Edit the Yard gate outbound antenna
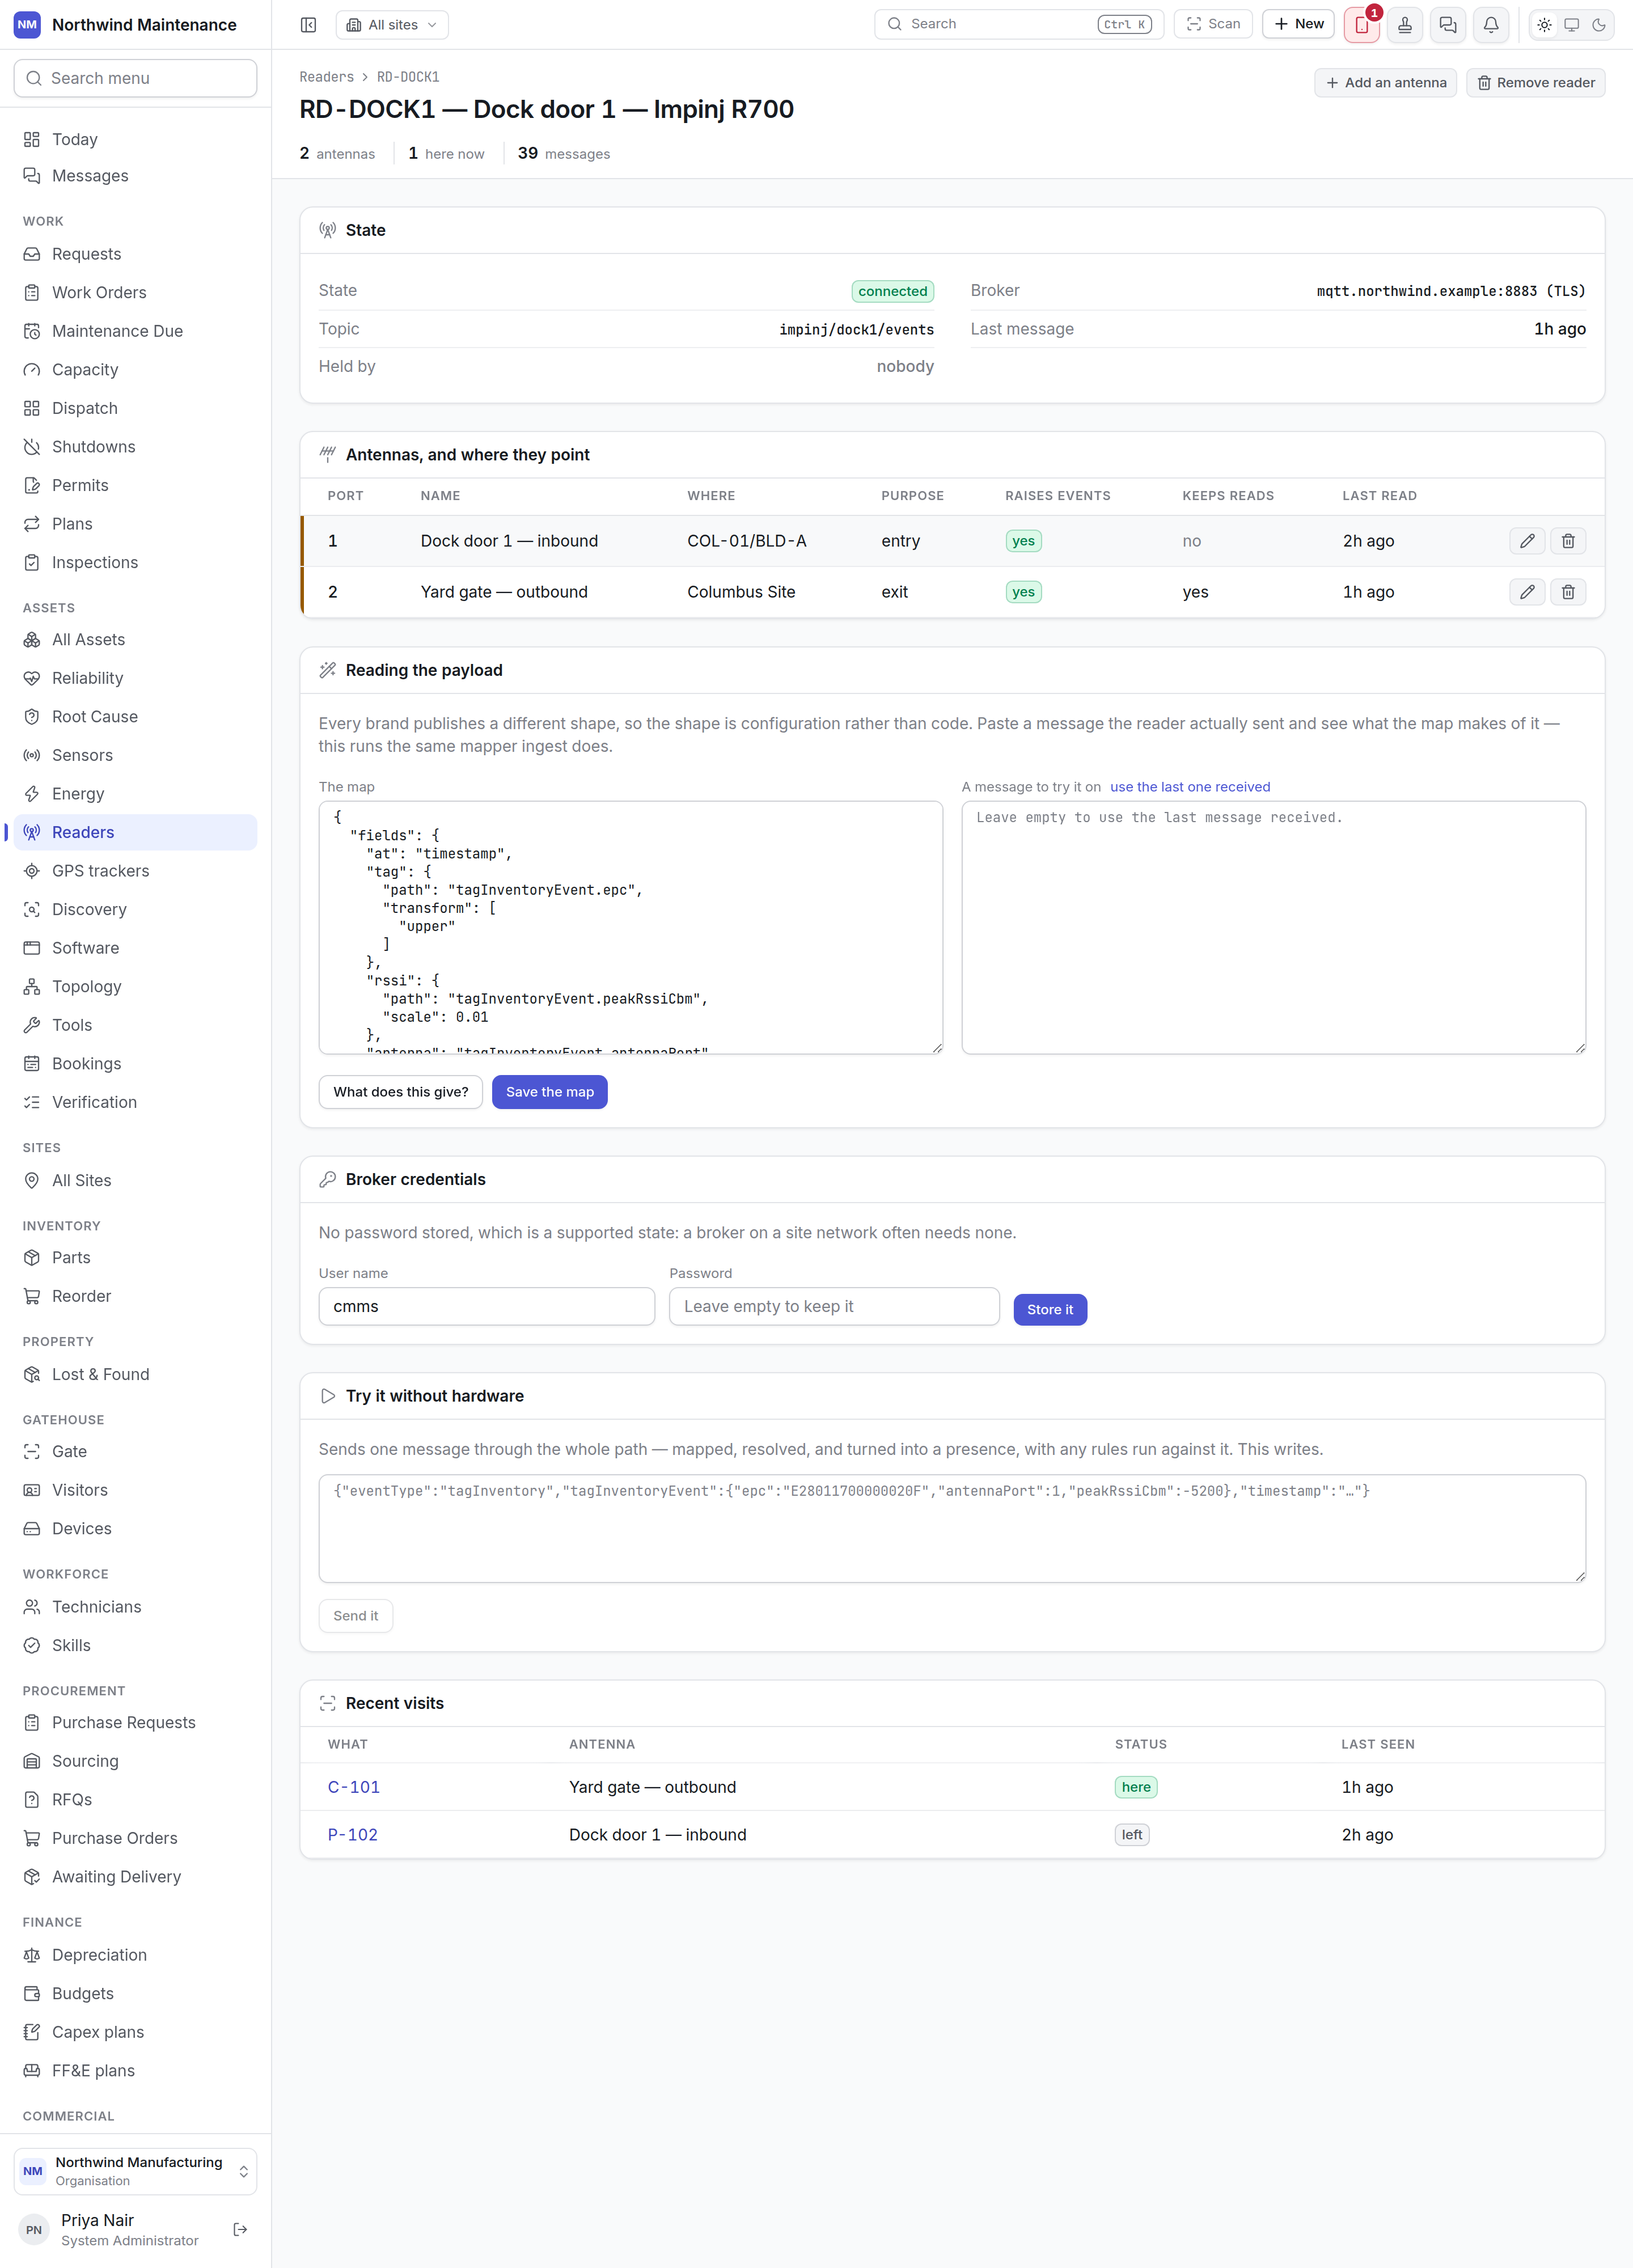1633x2268 pixels. (x=1527, y=592)
